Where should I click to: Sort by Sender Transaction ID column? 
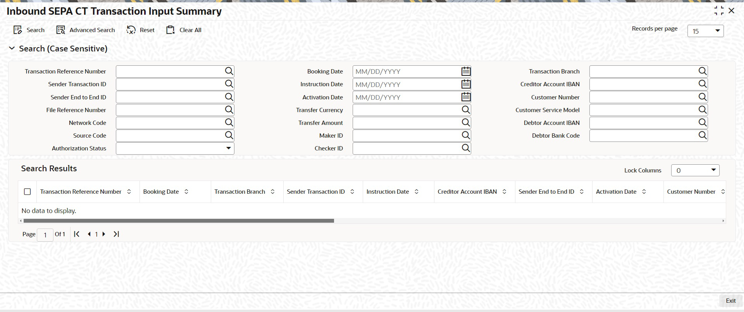[352, 192]
